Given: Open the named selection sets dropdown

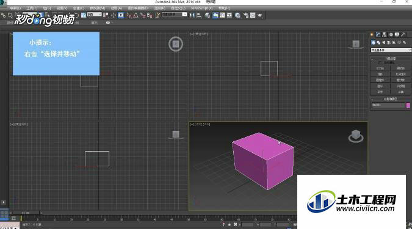Looking at the screenshot, I should tap(175, 14).
